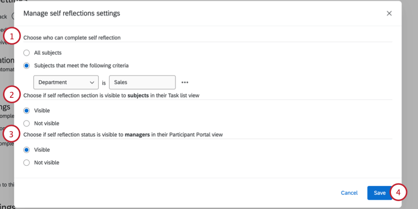Image resolution: width=418 pixels, height=209 pixels.
Task: Click the step 4 marker beside Save
Action: click(x=399, y=192)
